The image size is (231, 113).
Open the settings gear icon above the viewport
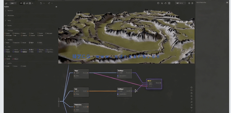pos(192,3)
